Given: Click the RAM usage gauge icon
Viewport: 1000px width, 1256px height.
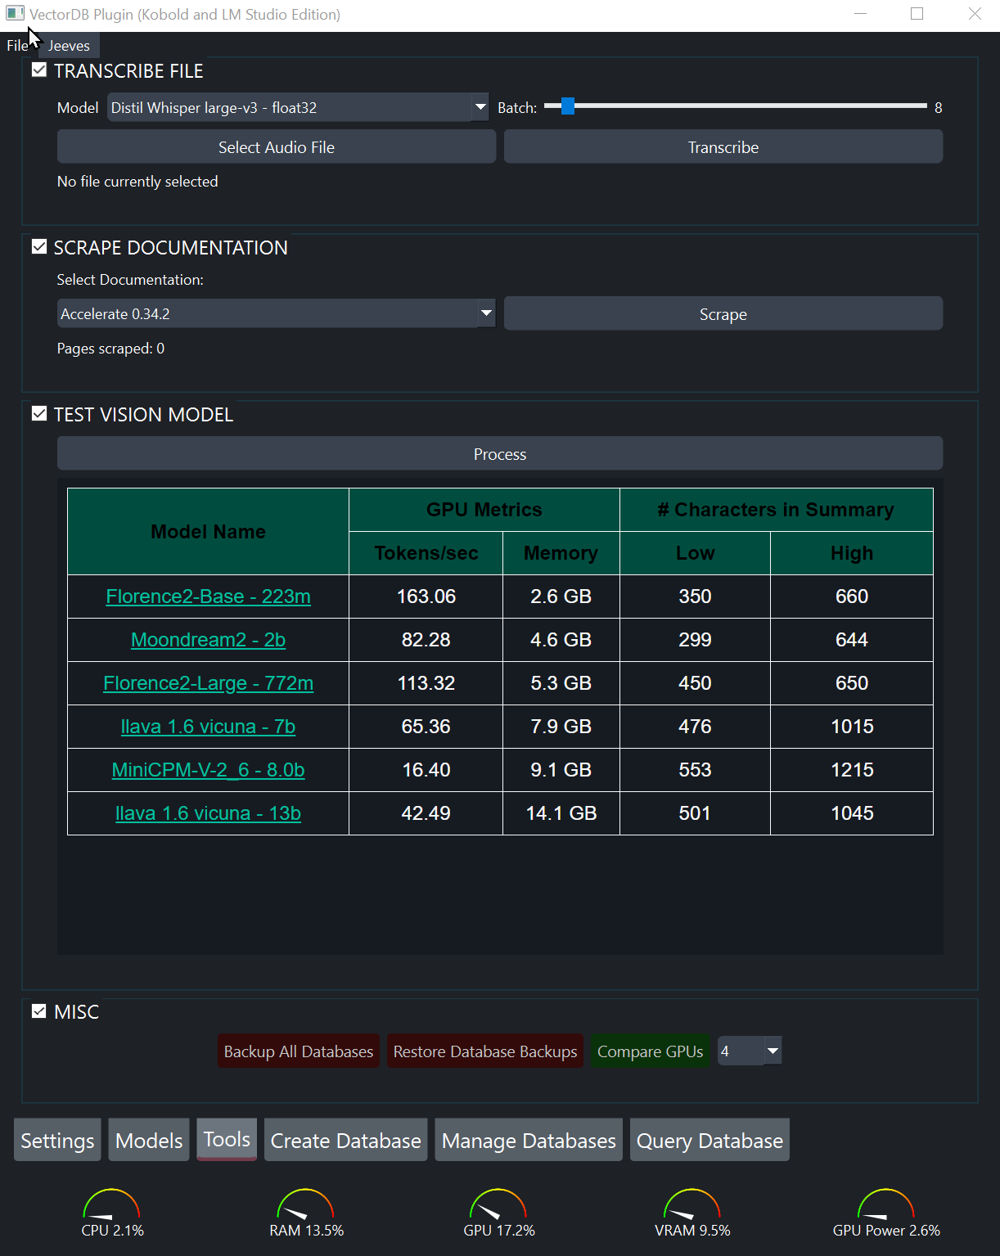Looking at the screenshot, I should click(x=305, y=1204).
